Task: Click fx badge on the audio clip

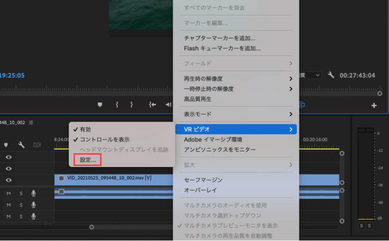Action: point(61,192)
